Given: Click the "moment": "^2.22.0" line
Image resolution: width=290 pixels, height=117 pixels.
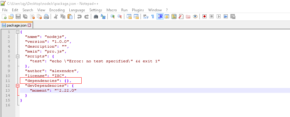Looking at the screenshot, I should 53,90.
